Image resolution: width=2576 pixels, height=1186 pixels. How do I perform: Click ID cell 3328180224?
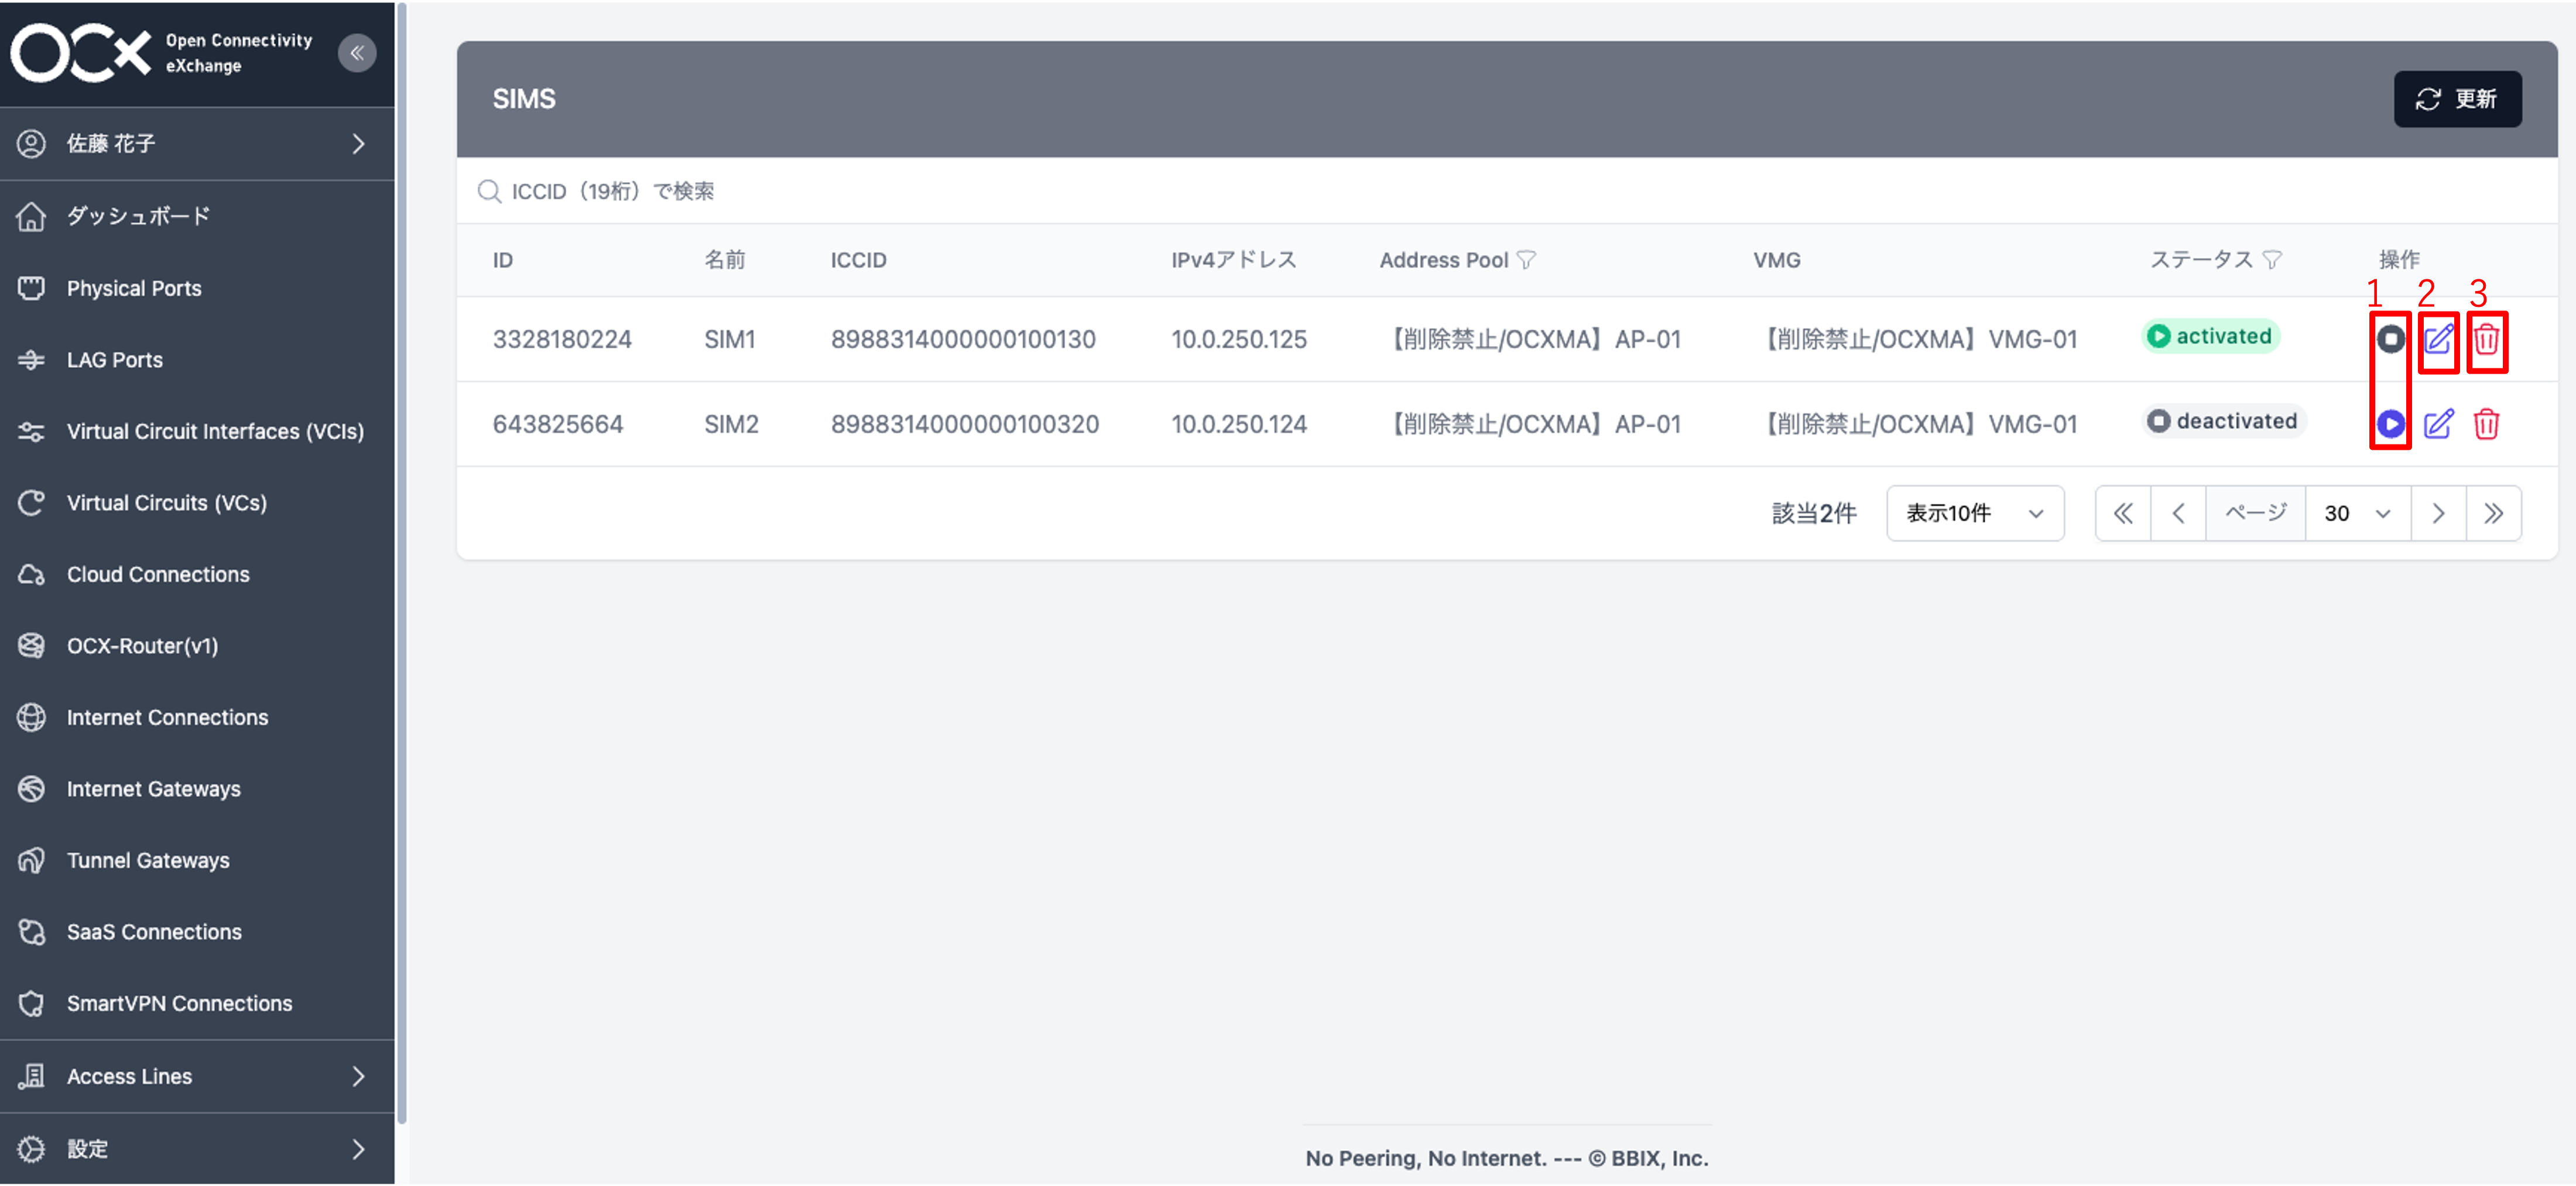pos(562,339)
